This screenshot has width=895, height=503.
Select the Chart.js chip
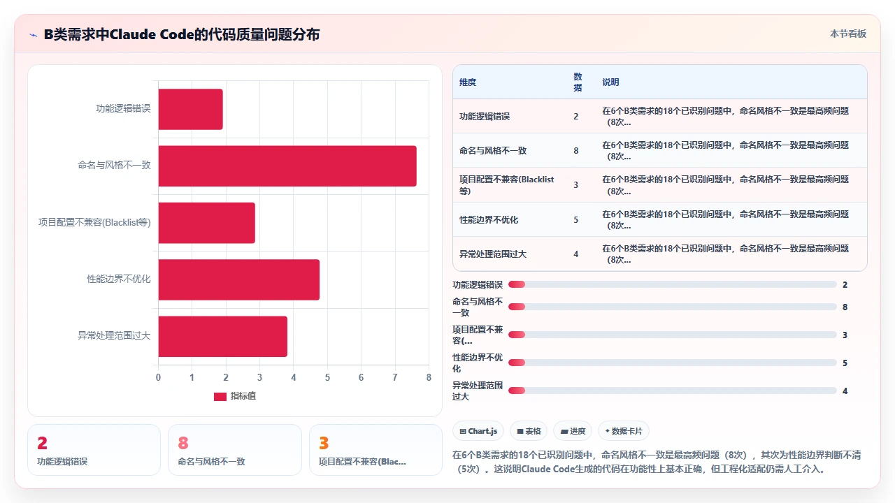click(x=478, y=431)
